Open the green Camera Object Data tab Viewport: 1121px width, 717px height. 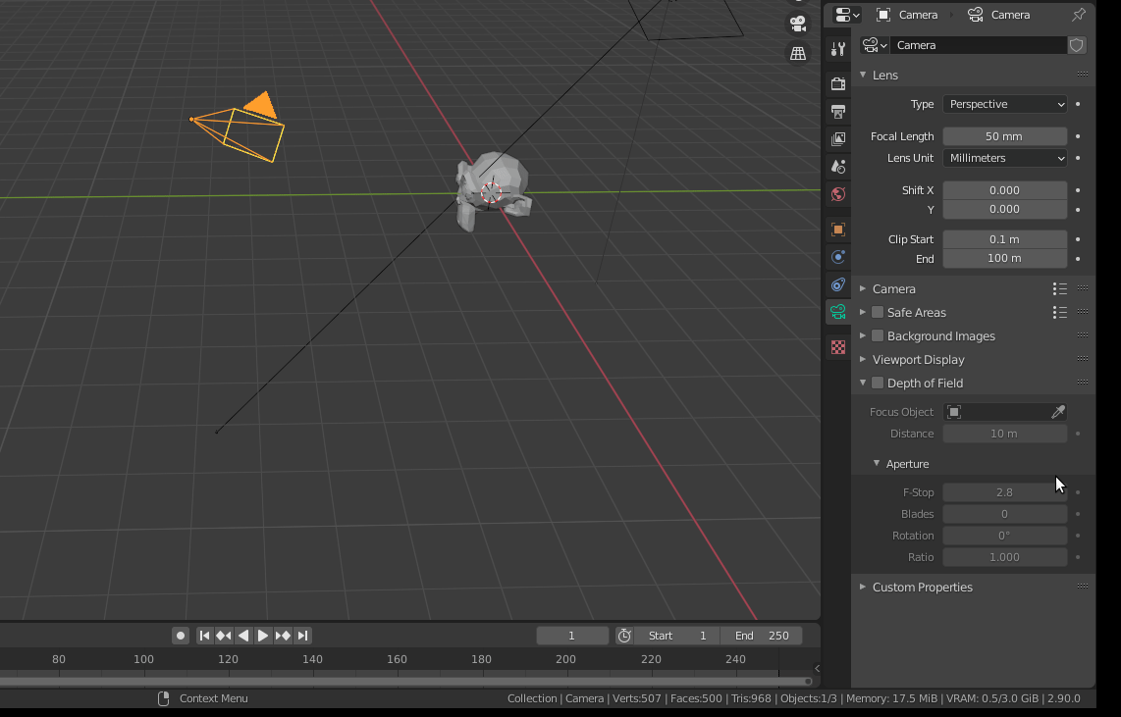coord(837,312)
